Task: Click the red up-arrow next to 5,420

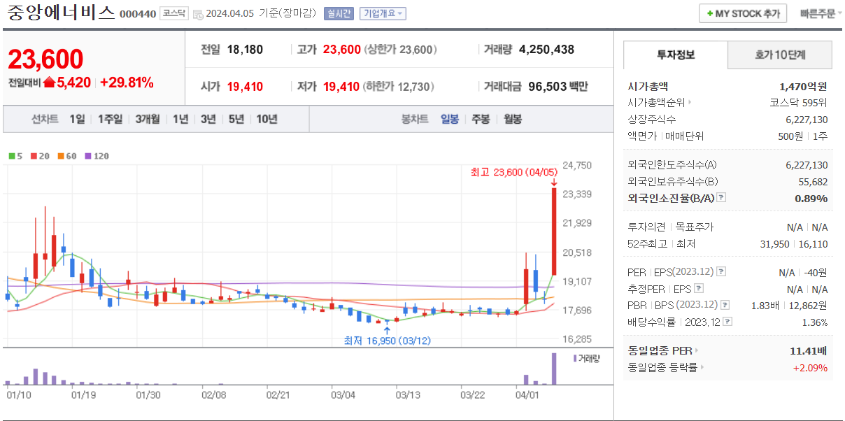Action: [x=49, y=83]
